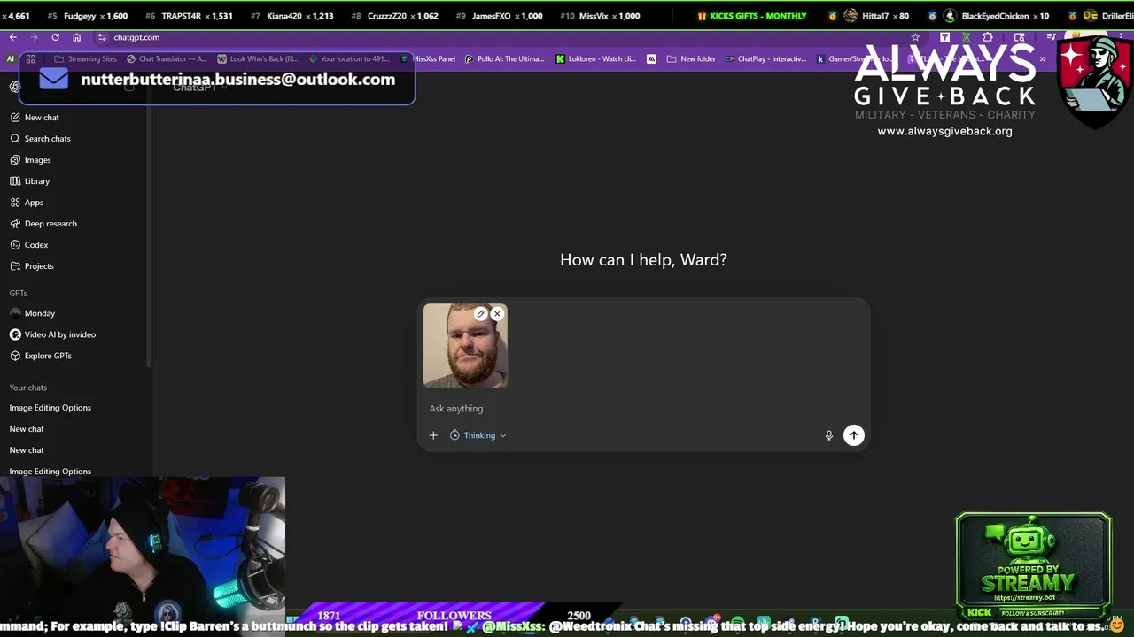Open Library in the sidebar
Screen dimensions: 1134x637
(x=30, y=180)
